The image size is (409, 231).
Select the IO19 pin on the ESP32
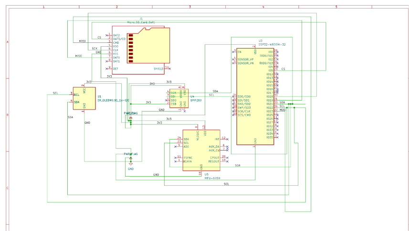pos(270,100)
